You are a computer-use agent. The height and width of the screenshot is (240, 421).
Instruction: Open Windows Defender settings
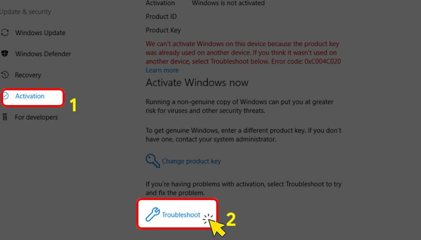click(x=43, y=54)
